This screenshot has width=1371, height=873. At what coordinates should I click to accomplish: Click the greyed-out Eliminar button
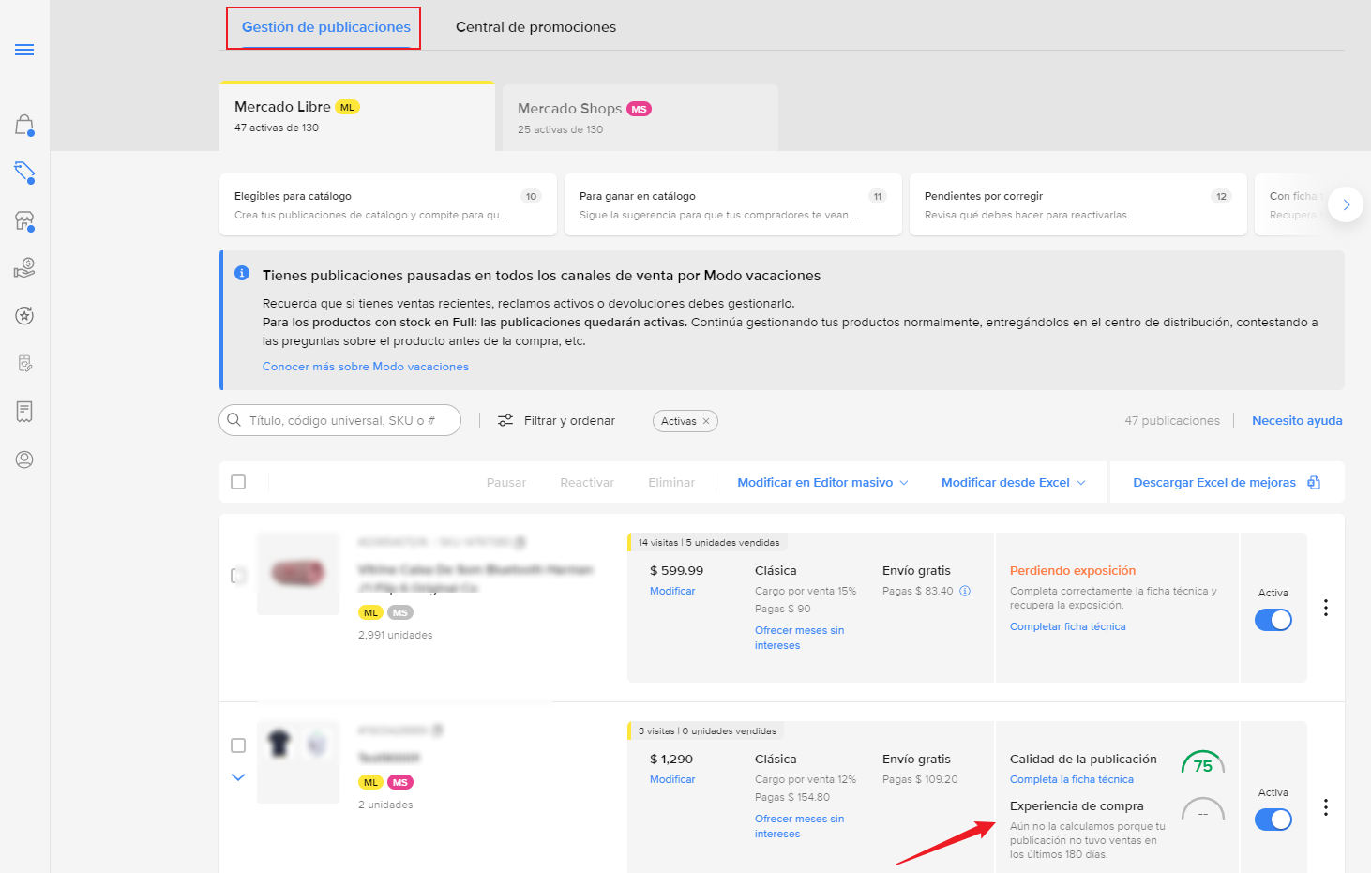[671, 482]
